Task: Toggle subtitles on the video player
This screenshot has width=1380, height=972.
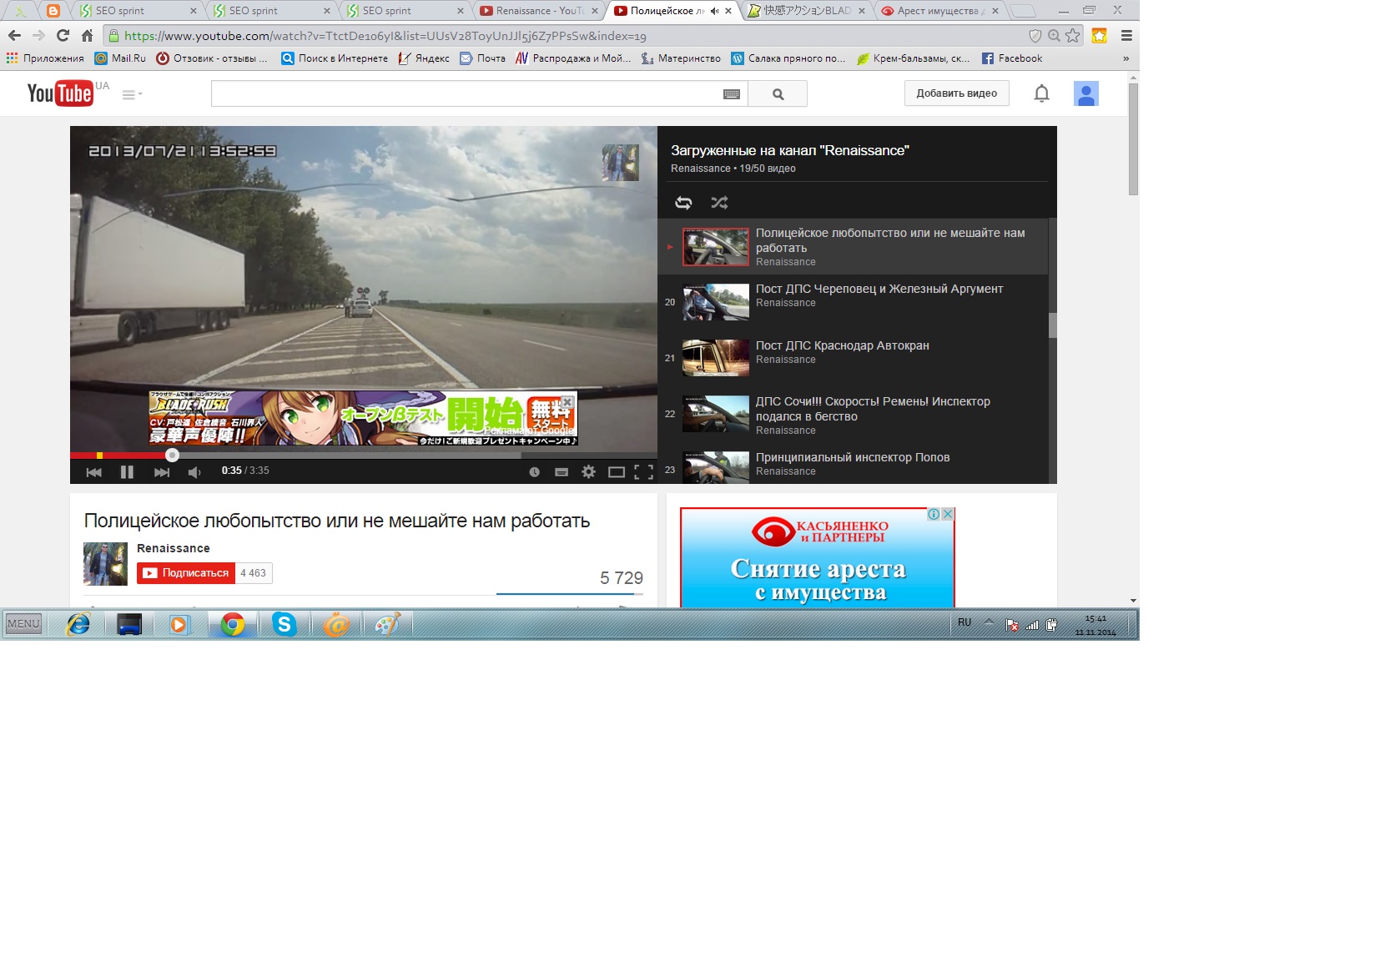Action: 562,472
